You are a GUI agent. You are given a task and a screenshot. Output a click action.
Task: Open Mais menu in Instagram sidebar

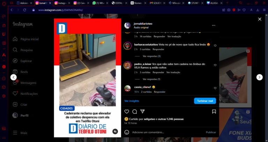[x=20, y=133]
